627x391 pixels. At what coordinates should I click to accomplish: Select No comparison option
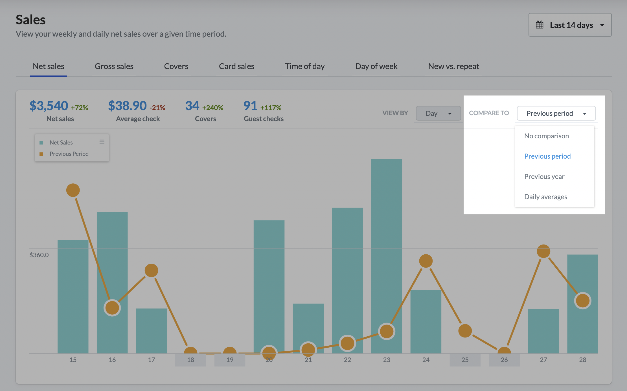[546, 136]
